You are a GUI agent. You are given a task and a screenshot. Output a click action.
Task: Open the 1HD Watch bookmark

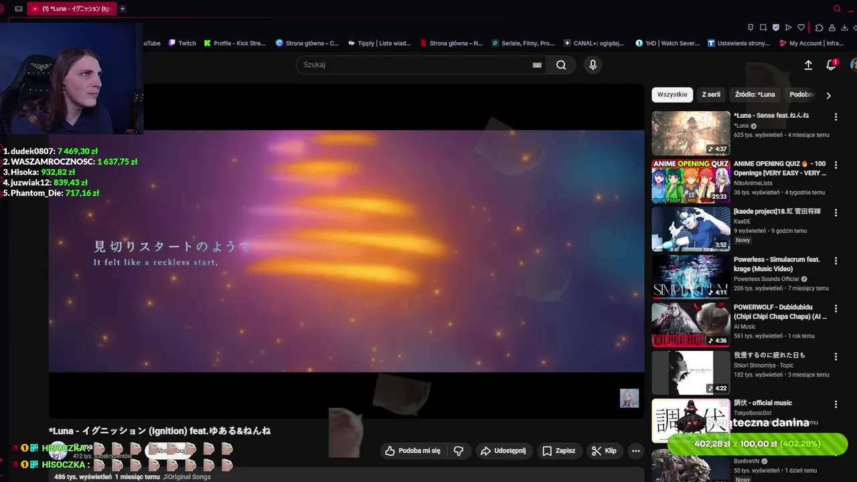(668, 43)
